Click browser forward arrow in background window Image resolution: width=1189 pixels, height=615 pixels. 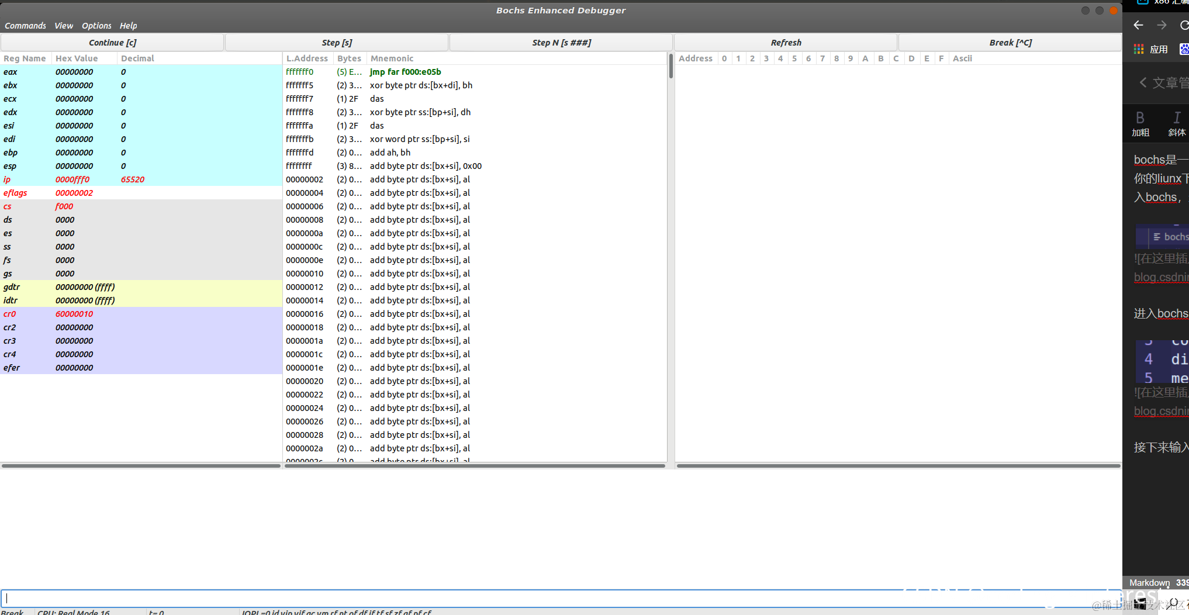coord(1162,25)
